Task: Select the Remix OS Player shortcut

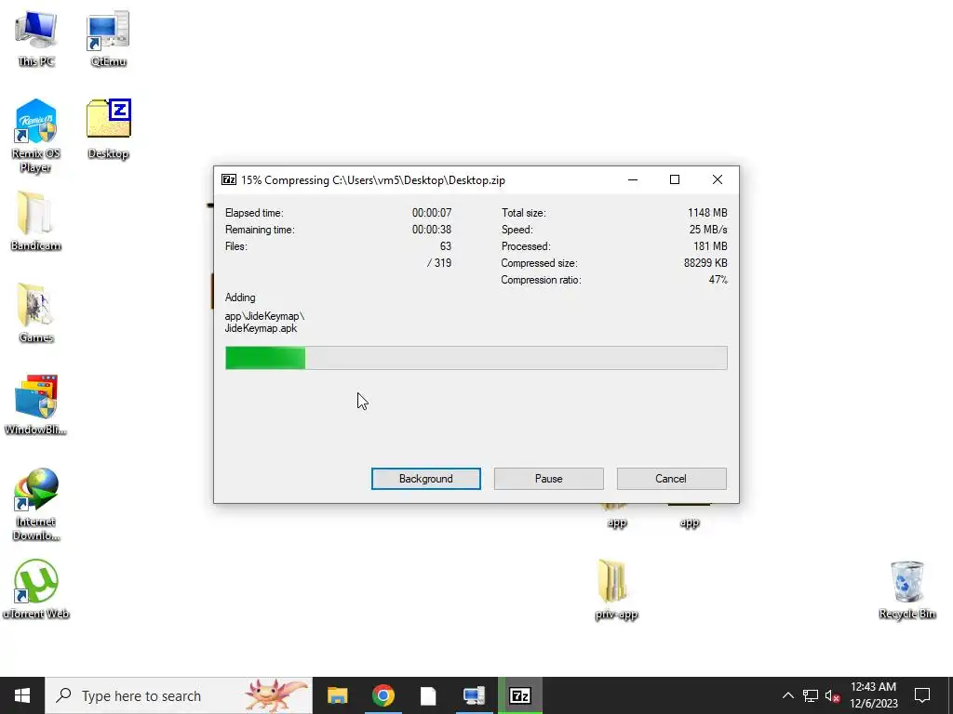Action: point(36,136)
